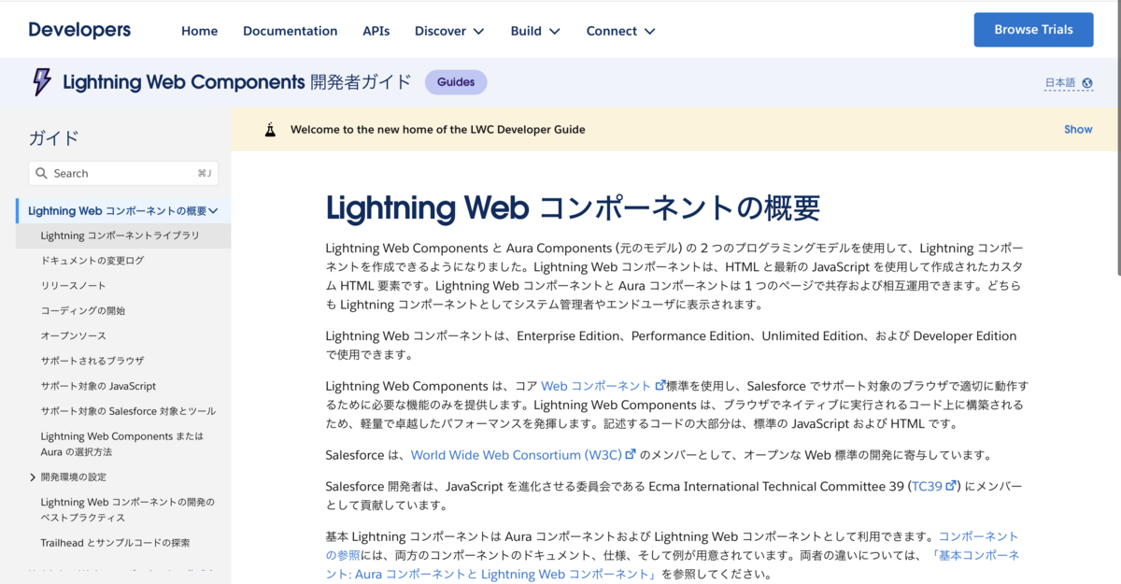Click the sidebar Search field
This screenshot has height=584, width=1121.
(123, 173)
